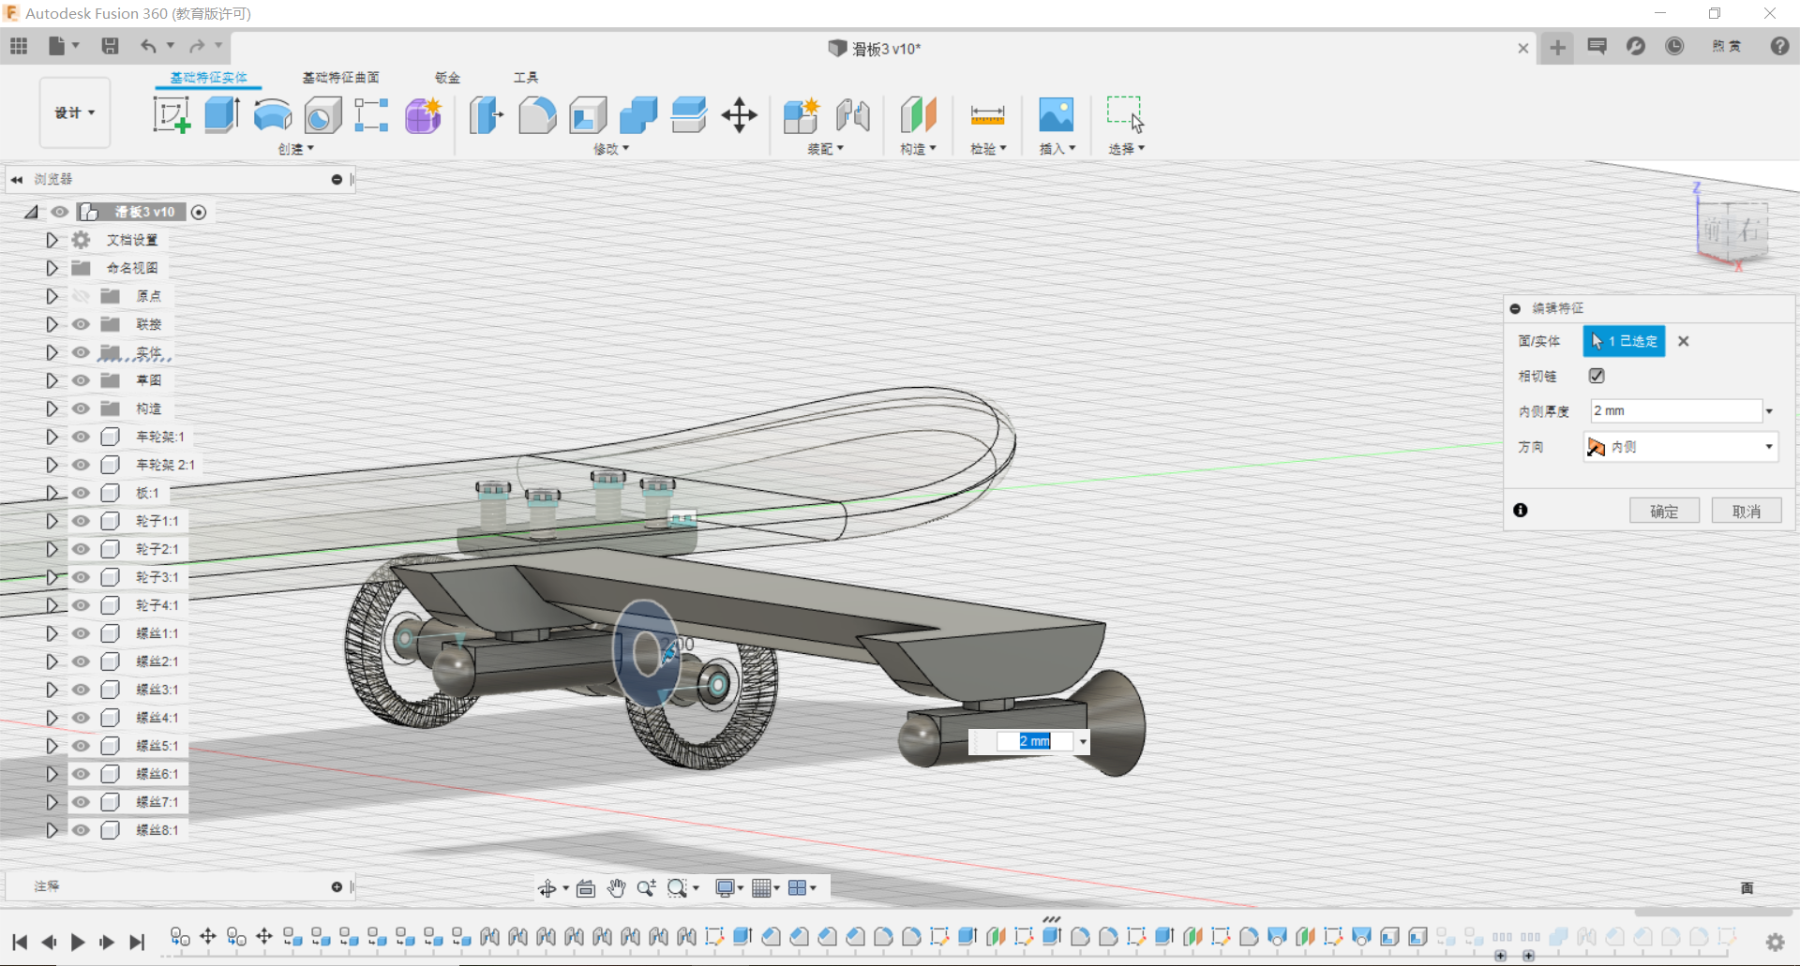Switch to the 钣金 tab
Screen dimensions: 1800x966
pos(447,78)
